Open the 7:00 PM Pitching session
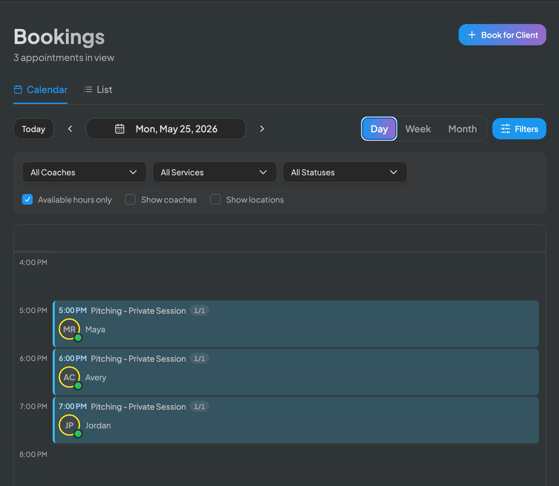The width and height of the screenshot is (559, 486). pyautogui.click(x=296, y=420)
